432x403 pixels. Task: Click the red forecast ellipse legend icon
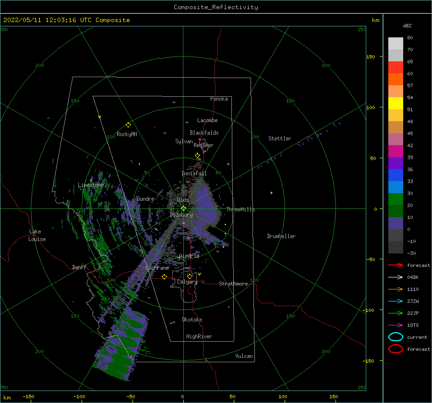396,349
